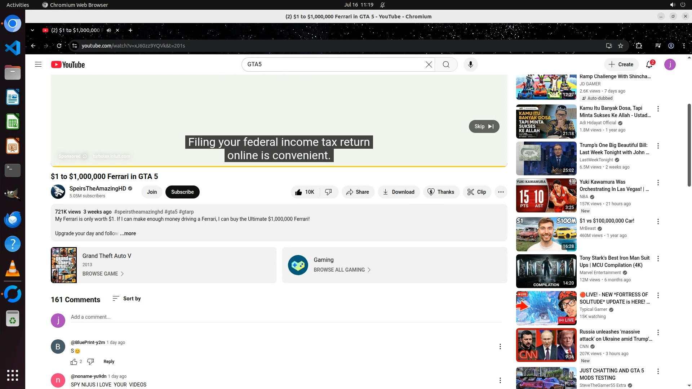The height and width of the screenshot is (389, 692).
Task: Open the hamburger guide menu
Action: point(38,64)
